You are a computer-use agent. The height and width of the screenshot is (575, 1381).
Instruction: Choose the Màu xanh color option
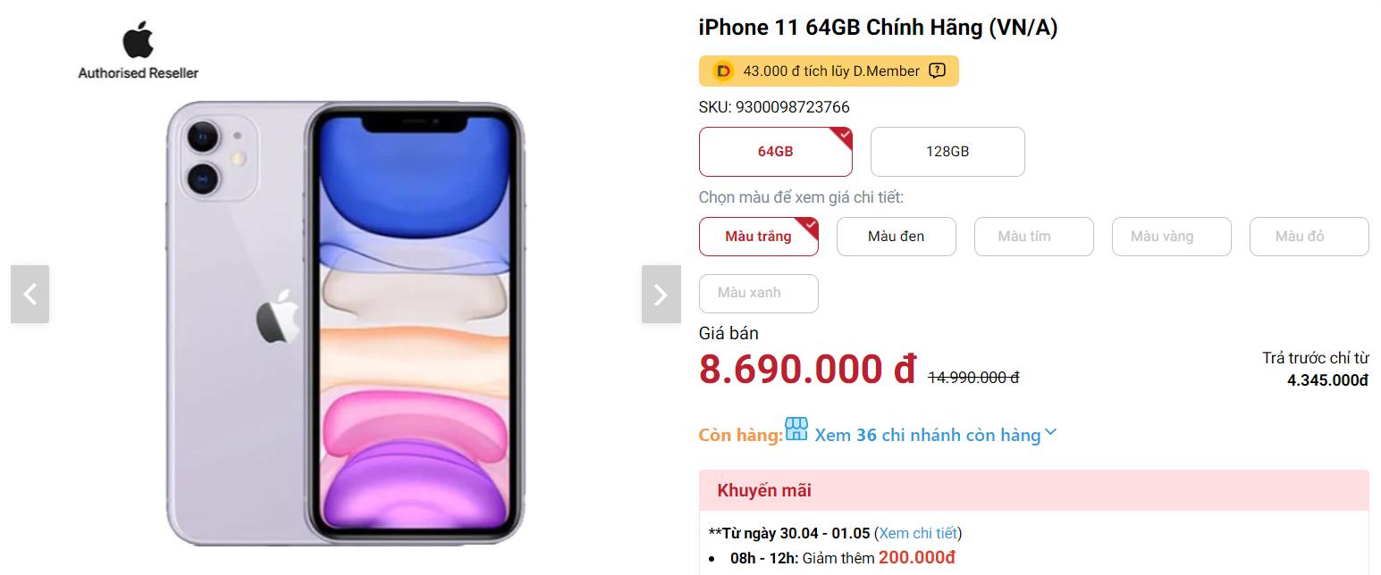pyautogui.click(x=759, y=294)
